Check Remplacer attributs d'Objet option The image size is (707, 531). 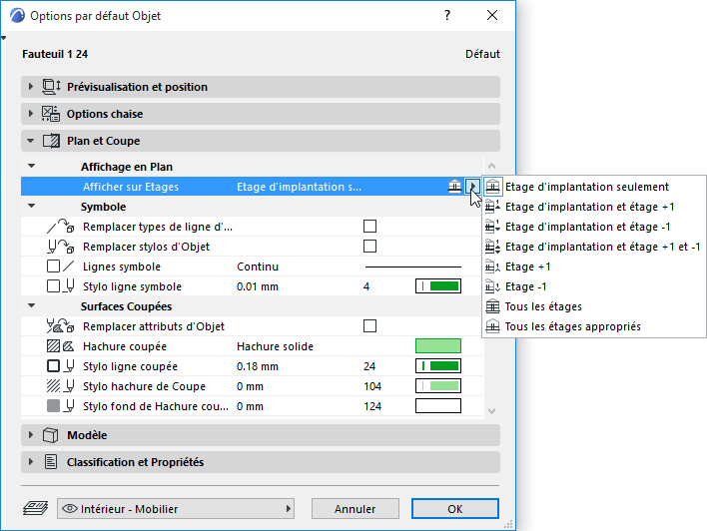[369, 326]
